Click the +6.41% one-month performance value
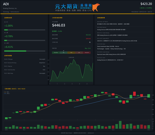 point(9,47)
